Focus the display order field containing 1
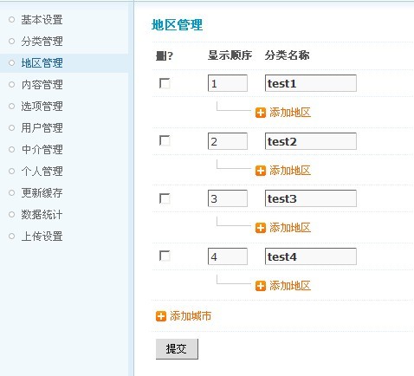Screen dimensions: 414x376 [x=228, y=83]
